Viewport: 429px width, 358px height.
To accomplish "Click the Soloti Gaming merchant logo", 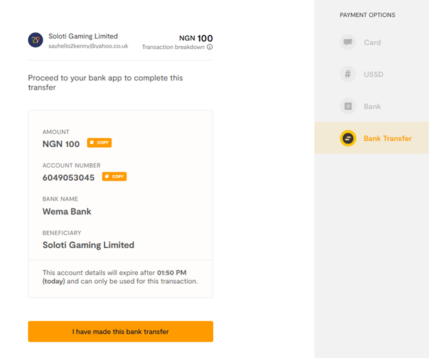I will 36,40.
